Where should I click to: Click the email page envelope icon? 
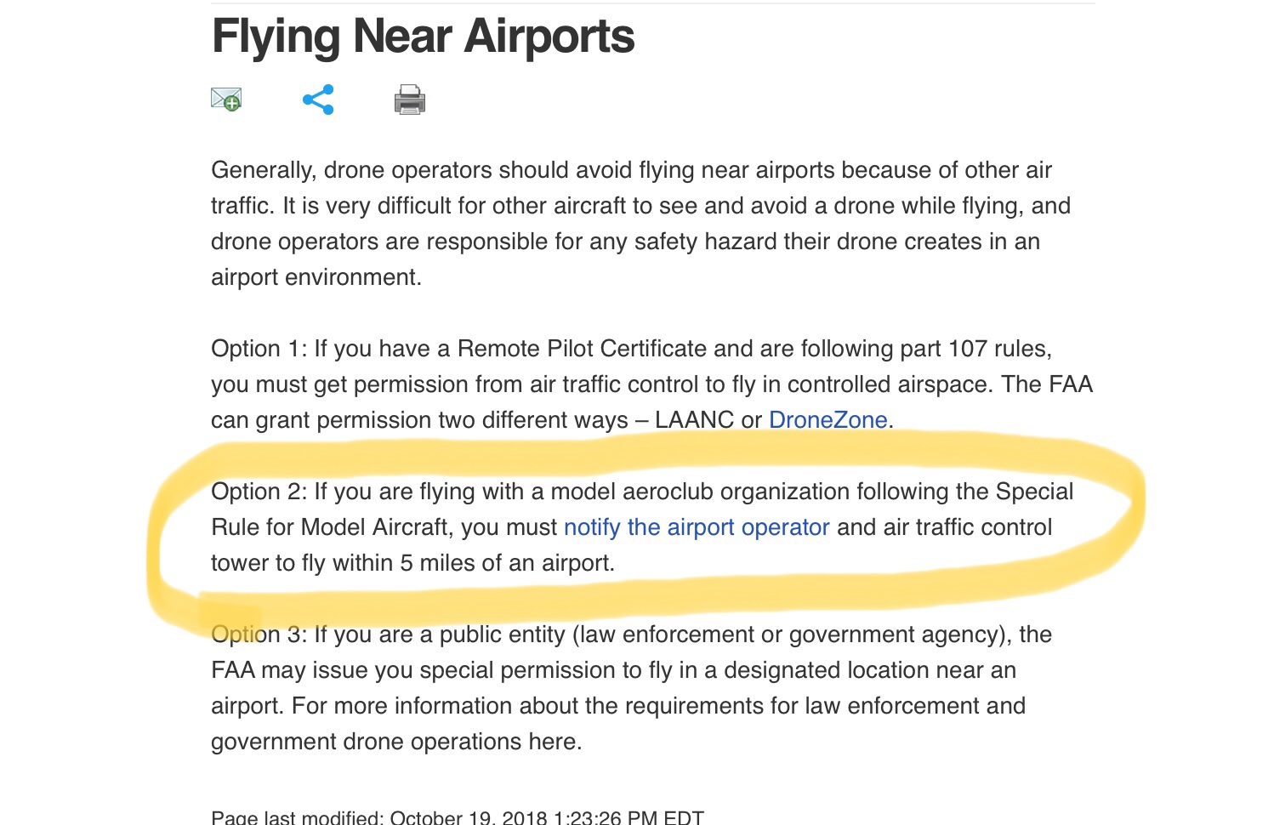pos(226,100)
